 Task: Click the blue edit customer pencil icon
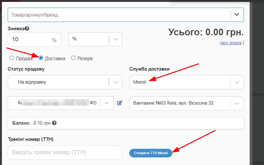tap(120, 103)
